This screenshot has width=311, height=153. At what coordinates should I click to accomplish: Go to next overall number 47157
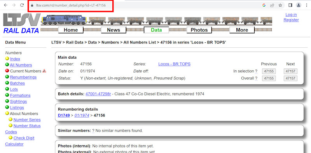290,78
